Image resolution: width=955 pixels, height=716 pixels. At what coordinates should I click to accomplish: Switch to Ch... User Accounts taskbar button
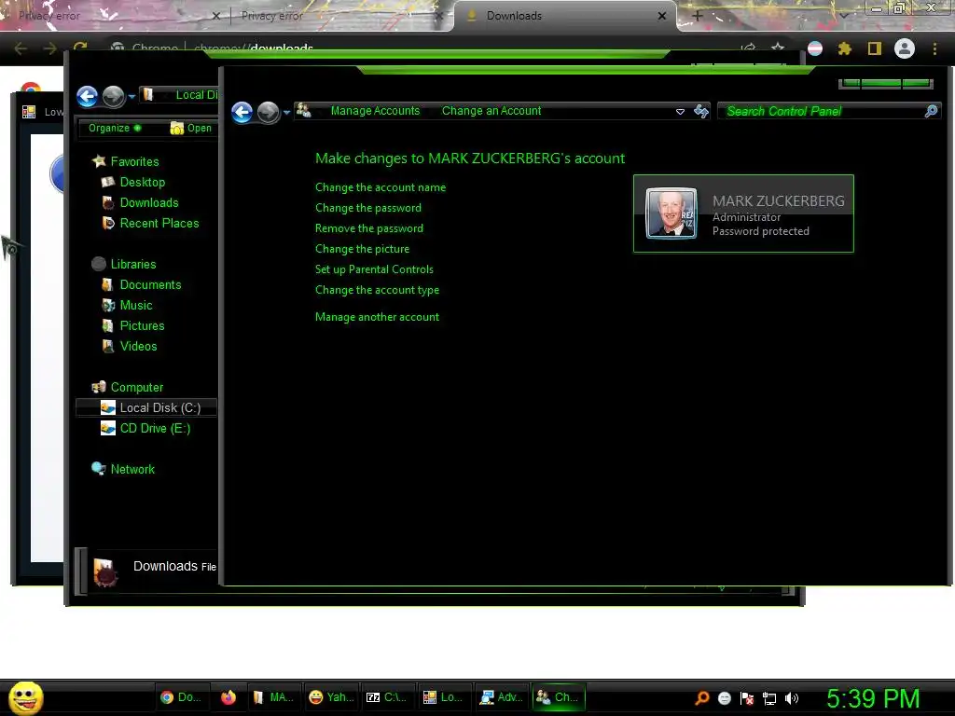[558, 697]
